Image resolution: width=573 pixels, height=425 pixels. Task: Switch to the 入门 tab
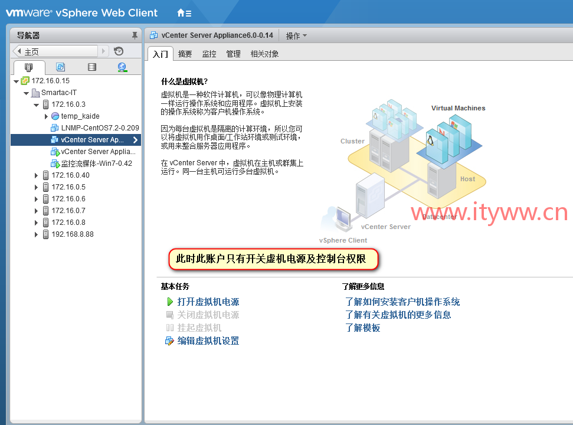tap(161, 54)
